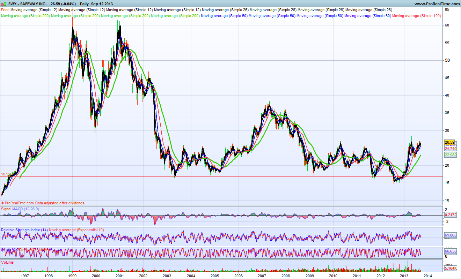The width and height of the screenshot is (461, 279).
Task: Click the 15 price axis label
Action: point(447,183)
